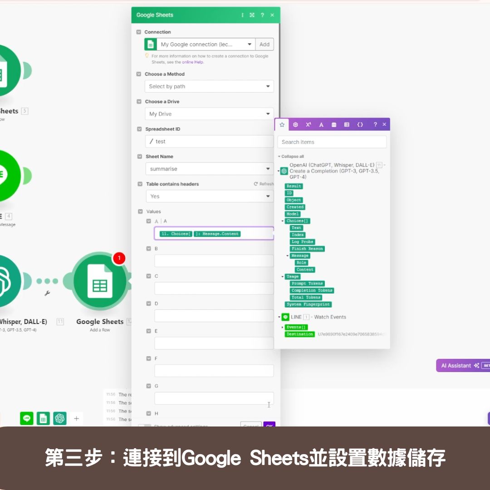The width and height of the screenshot is (490, 490).
Task: Uncheck the Values section checkbox
Action: point(140,211)
